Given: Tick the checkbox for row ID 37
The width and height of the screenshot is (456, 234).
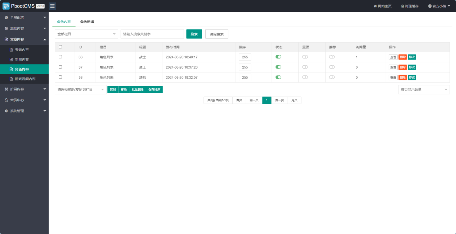Looking at the screenshot, I should tap(60, 67).
